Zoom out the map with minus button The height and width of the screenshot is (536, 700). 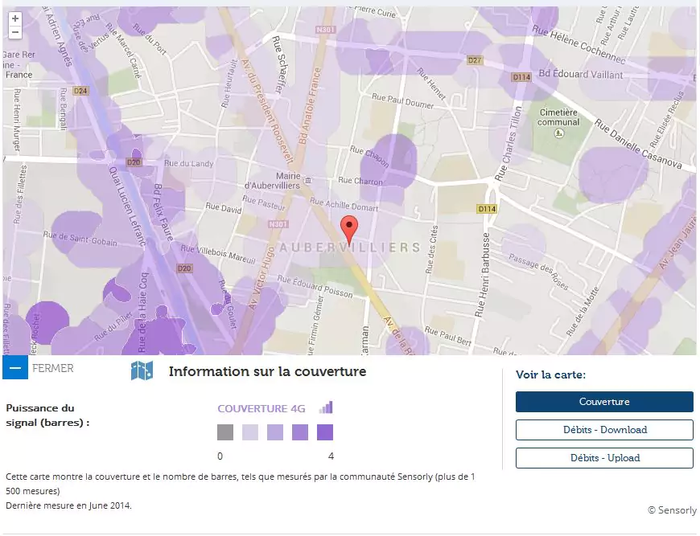(x=14, y=32)
